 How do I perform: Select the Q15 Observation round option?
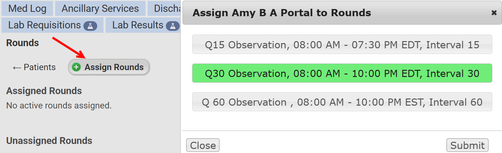[x=342, y=45]
